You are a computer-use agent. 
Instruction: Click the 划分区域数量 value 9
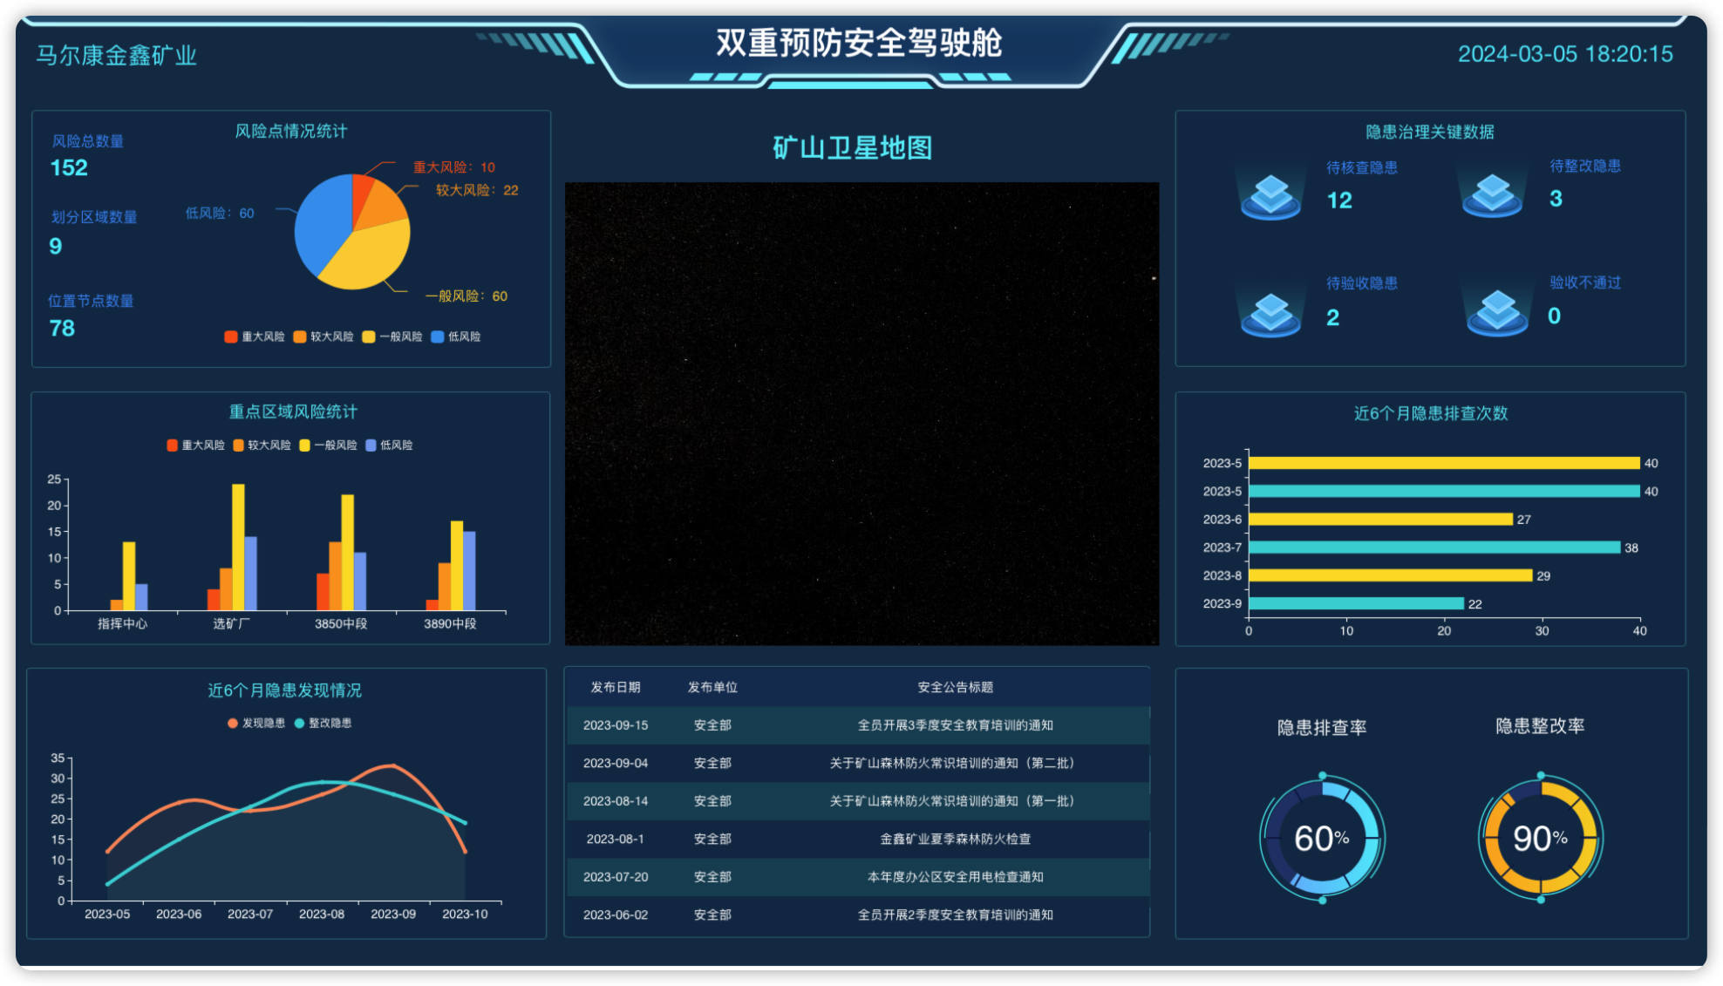coord(56,246)
